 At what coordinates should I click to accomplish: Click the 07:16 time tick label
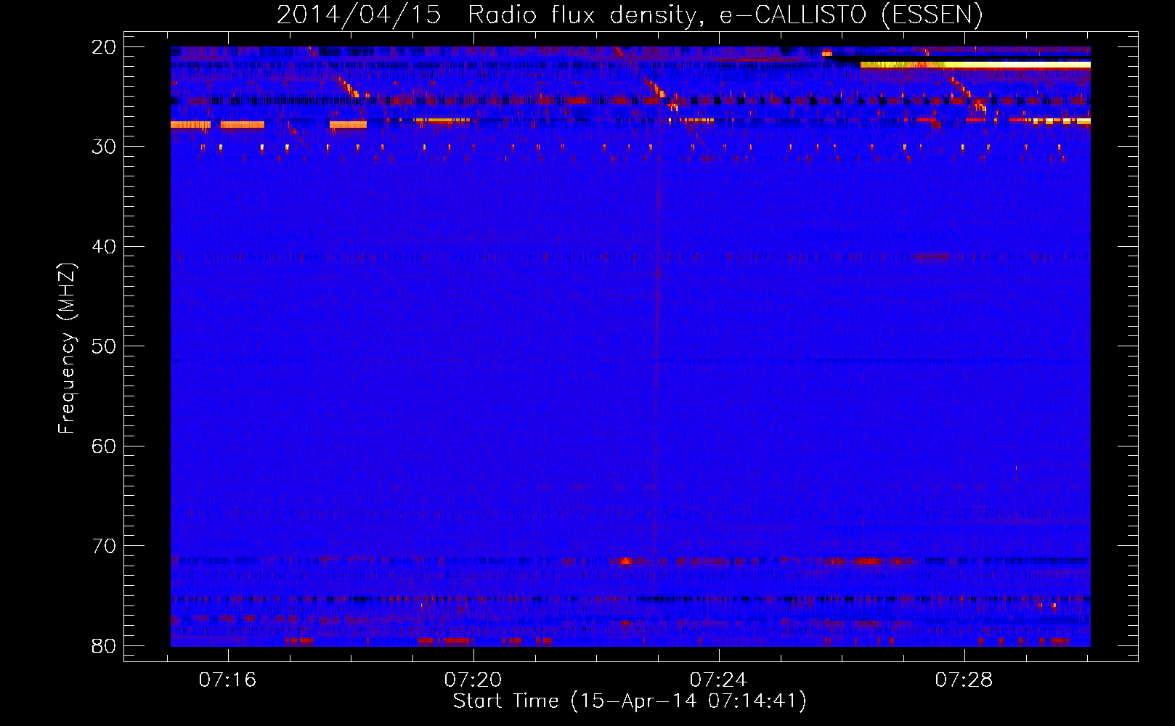point(228,680)
